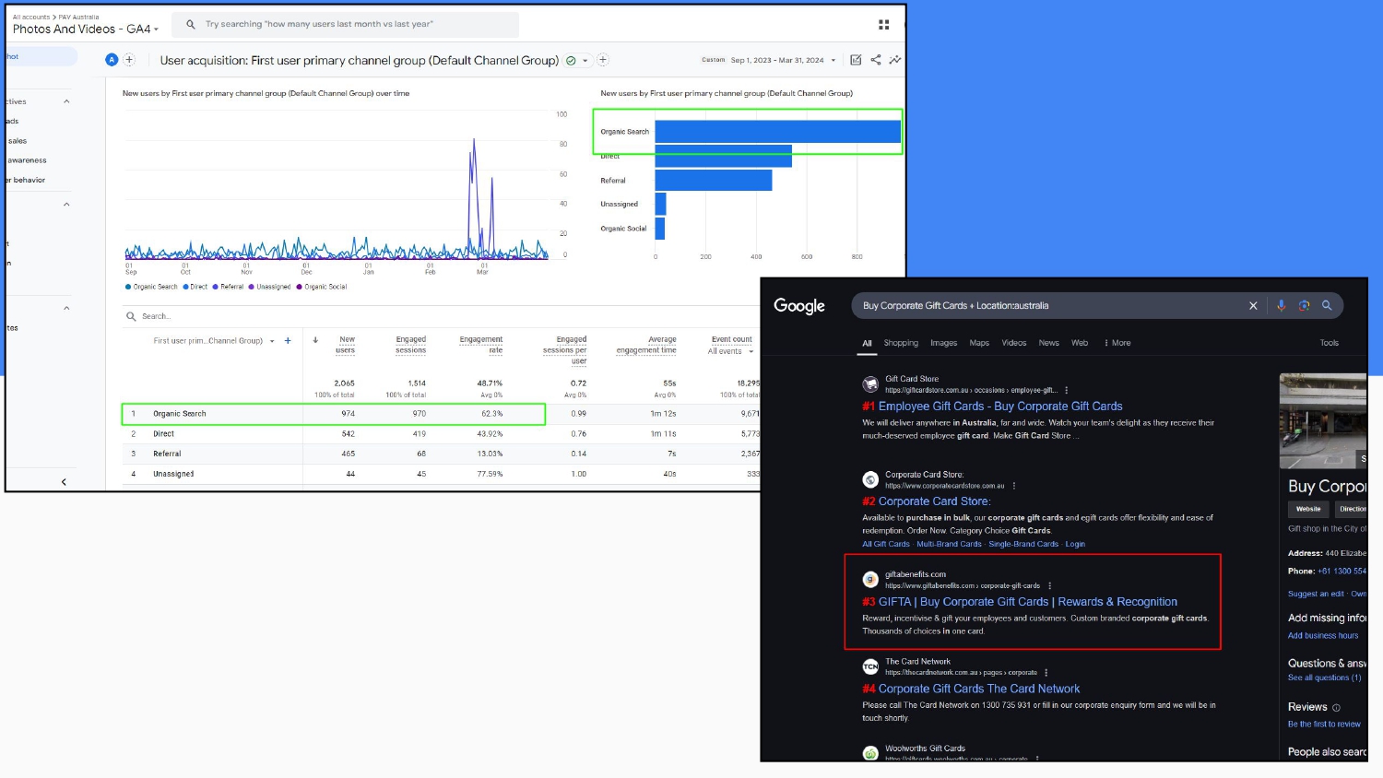Open the Photos And Videos - GA4 property dropdown
The height and width of the screenshot is (778, 1383).
(86, 29)
